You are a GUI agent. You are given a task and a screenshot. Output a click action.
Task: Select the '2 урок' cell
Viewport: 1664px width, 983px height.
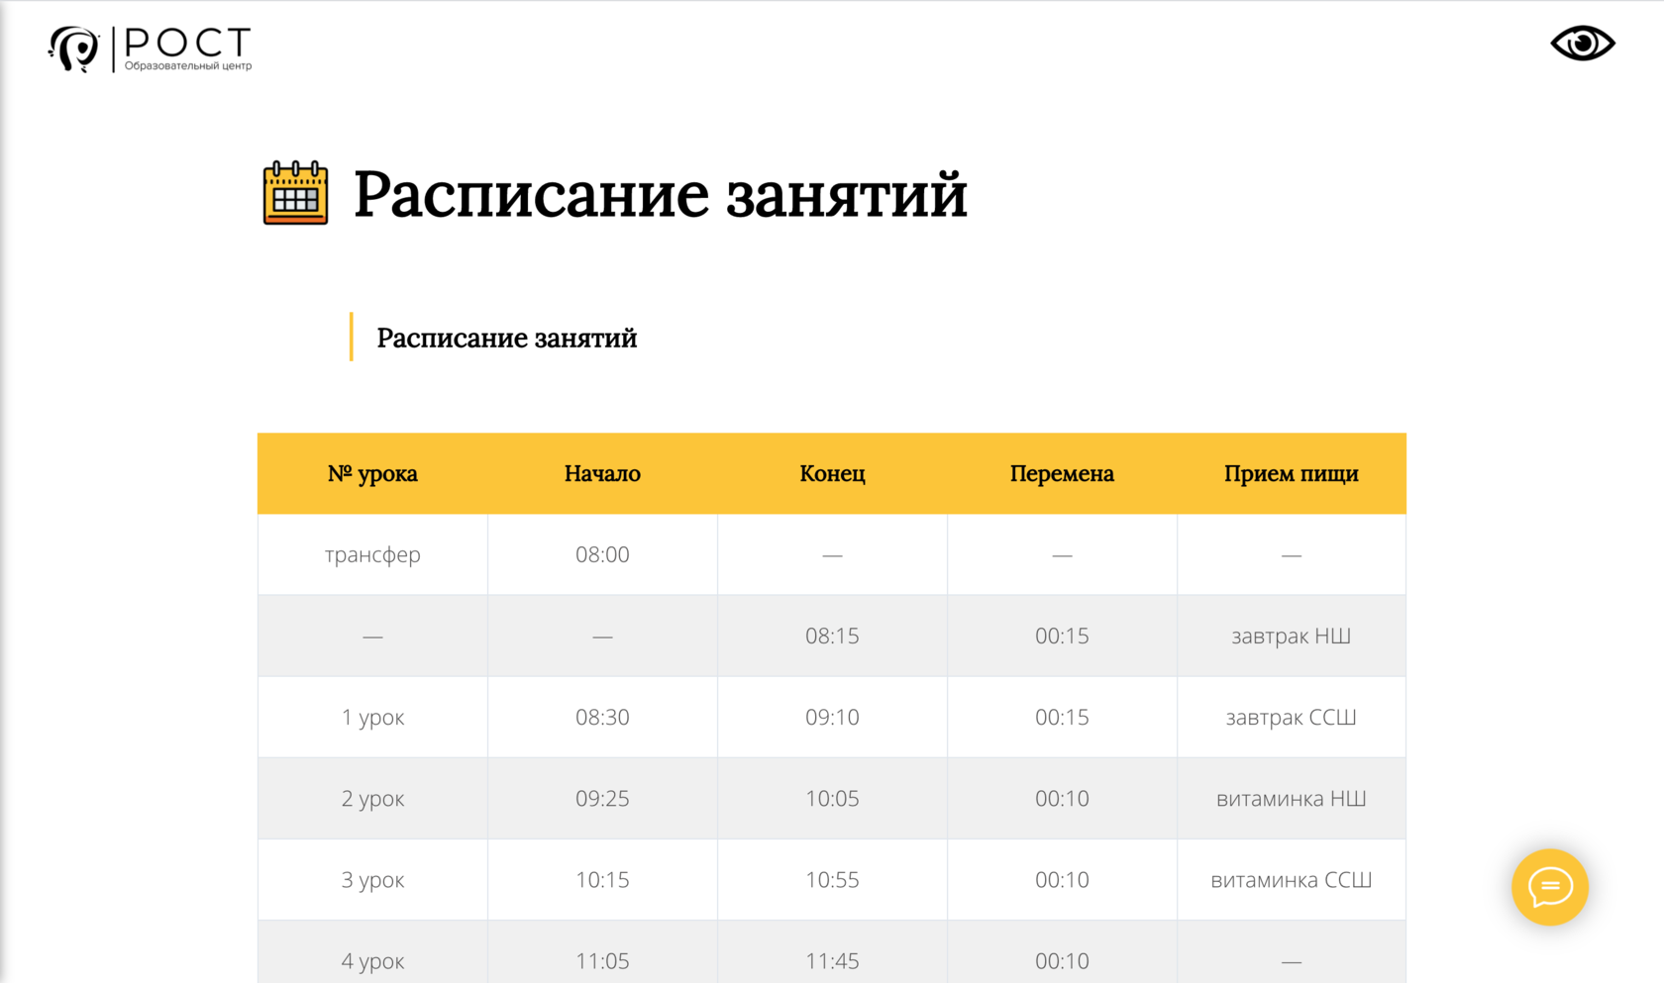[x=372, y=798]
